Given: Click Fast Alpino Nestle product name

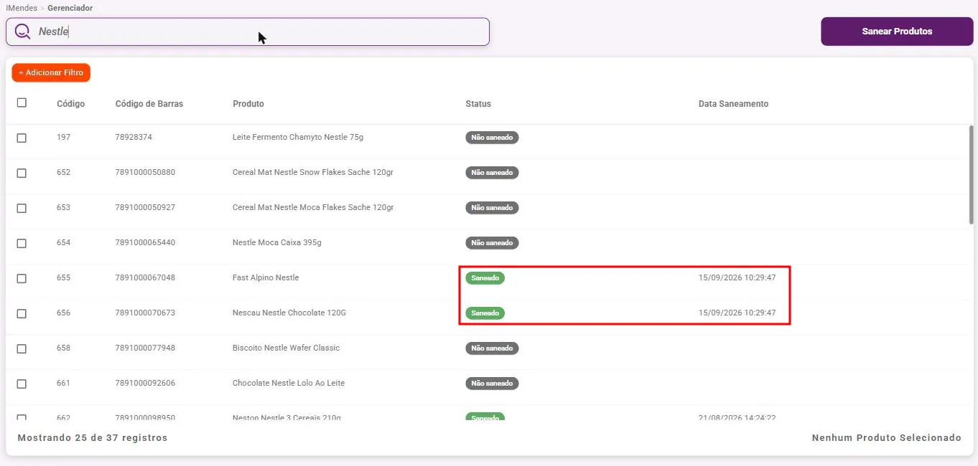Looking at the screenshot, I should pos(266,277).
